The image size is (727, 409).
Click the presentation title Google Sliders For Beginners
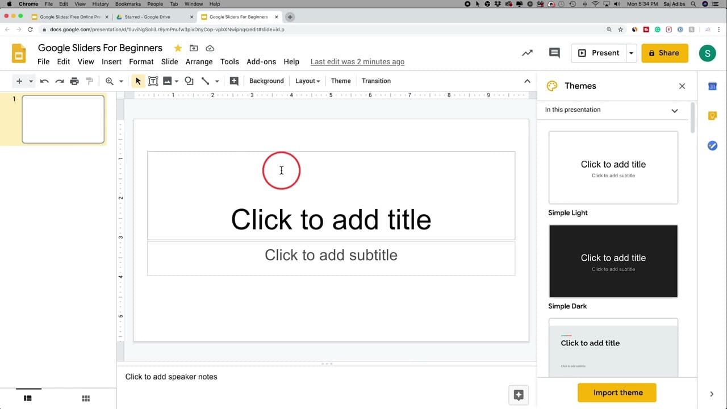click(x=101, y=48)
